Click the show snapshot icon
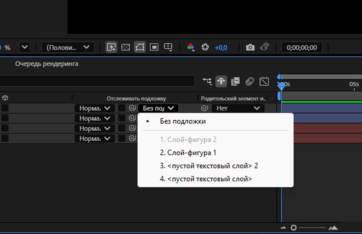Viewport: 362px width, 234px height. coord(264,47)
